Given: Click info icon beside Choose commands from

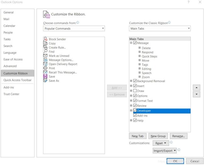Looking at the screenshot, I should 78,23.
